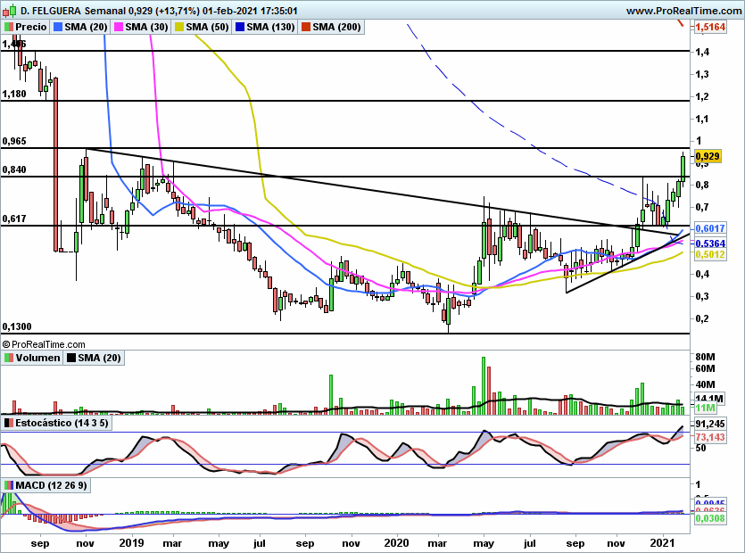Click the yellow SMA (50) color swatch

[179, 27]
